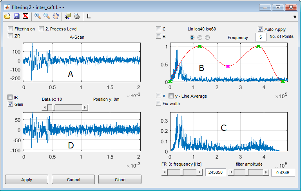301x191 pixels.
Task: Click the save floppy disk icon
Action: click(16, 16)
